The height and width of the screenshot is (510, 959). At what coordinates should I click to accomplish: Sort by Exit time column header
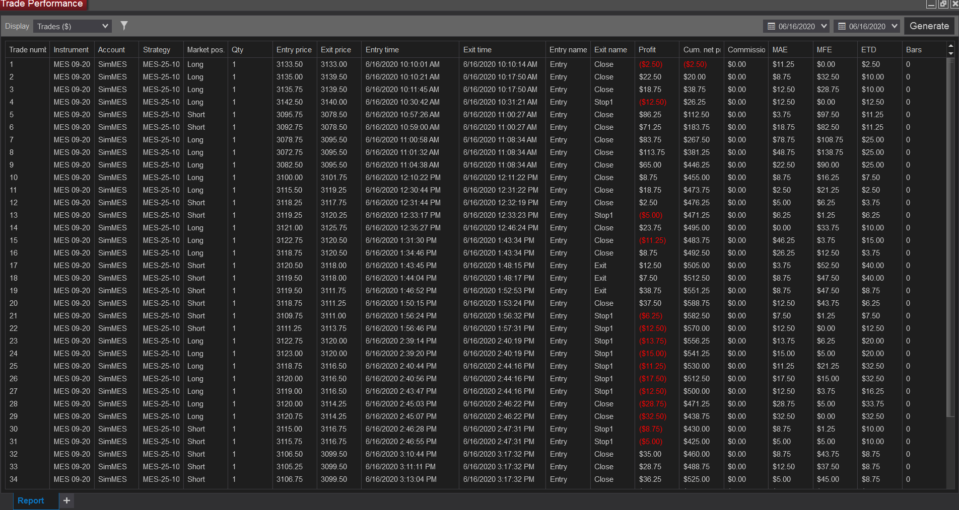click(502, 50)
